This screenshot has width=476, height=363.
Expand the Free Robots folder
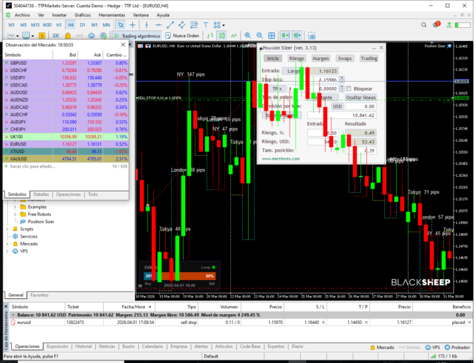pyautogui.click(x=15, y=214)
